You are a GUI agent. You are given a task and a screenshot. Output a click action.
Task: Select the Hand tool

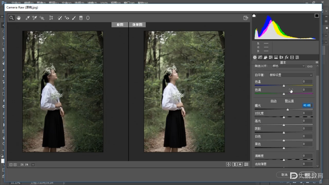pos(19,18)
